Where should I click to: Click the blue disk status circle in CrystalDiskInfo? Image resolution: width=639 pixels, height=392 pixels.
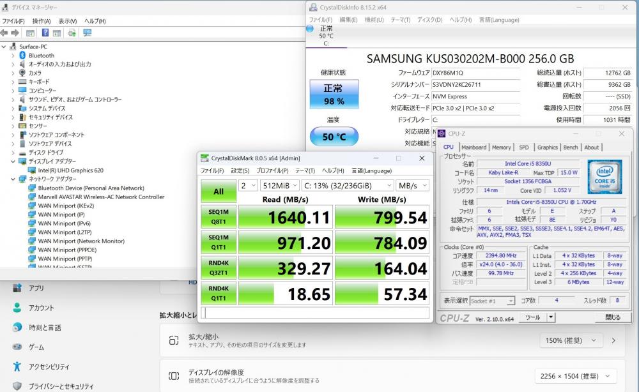point(310,29)
